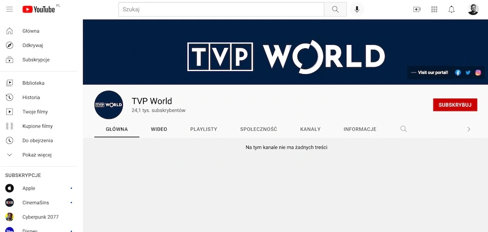Viewport: 488px width, 232px height.
Task: Select the GŁÓWNA channel tab
Action: click(x=117, y=129)
